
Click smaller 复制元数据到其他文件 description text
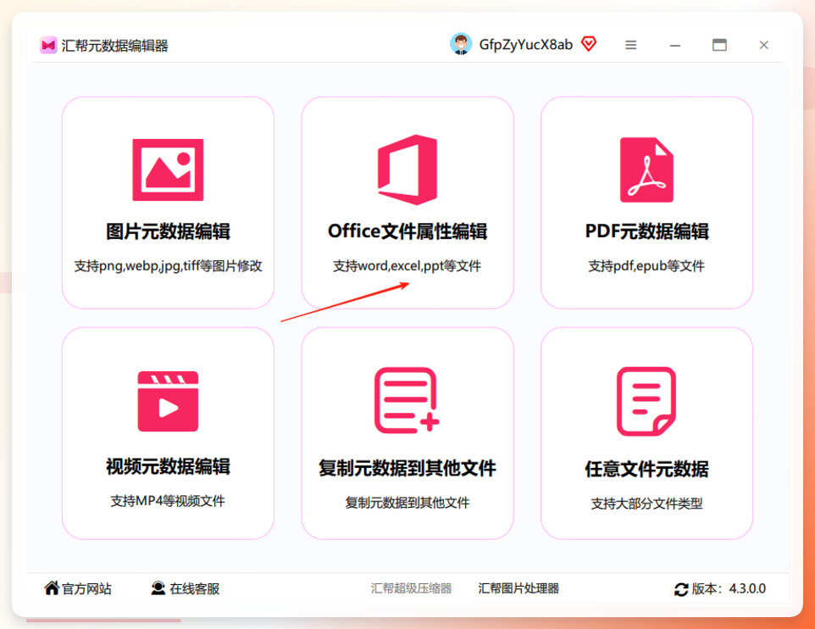[x=407, y=503]
